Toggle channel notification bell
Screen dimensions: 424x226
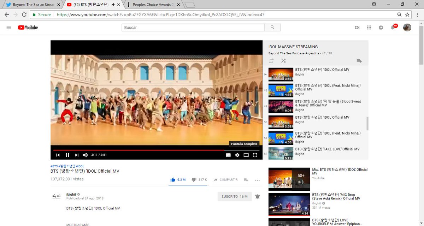(257, 196)
